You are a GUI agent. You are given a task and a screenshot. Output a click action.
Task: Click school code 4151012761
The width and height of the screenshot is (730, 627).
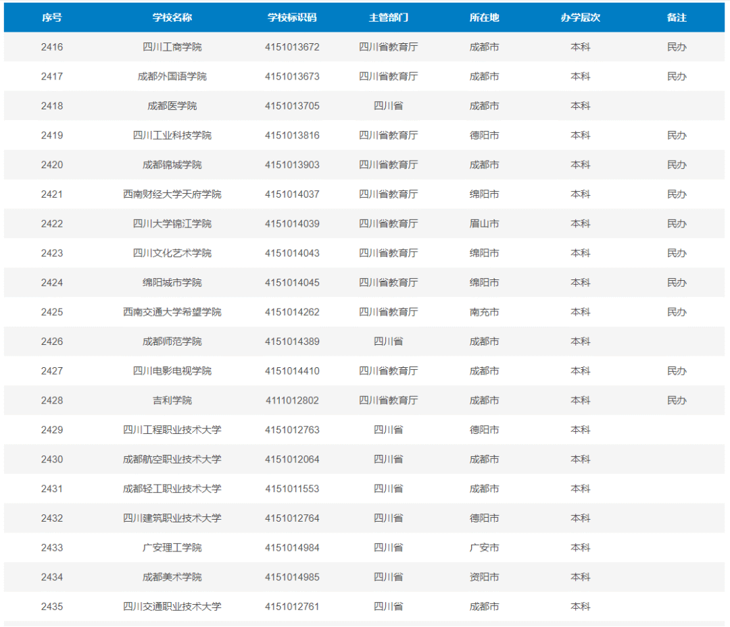[293, 607]
